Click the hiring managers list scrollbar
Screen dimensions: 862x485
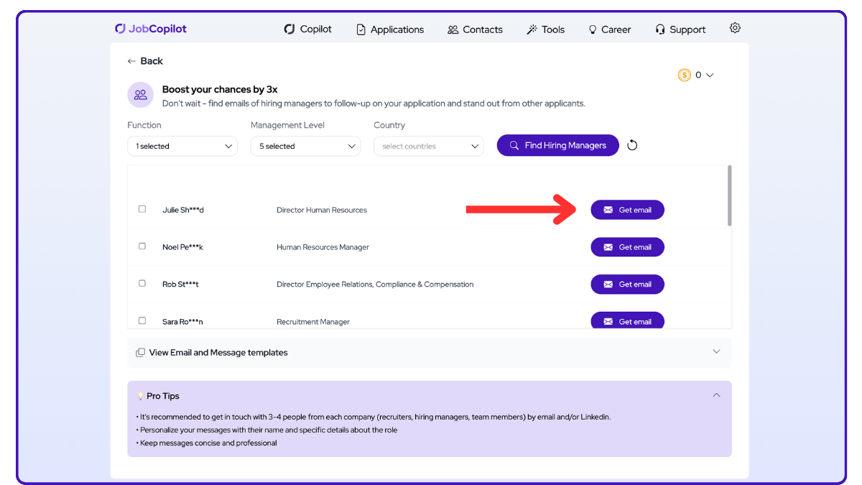pos(730,195)
